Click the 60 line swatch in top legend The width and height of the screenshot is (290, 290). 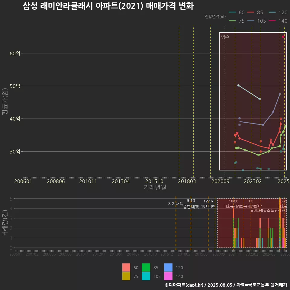(232, 12)
